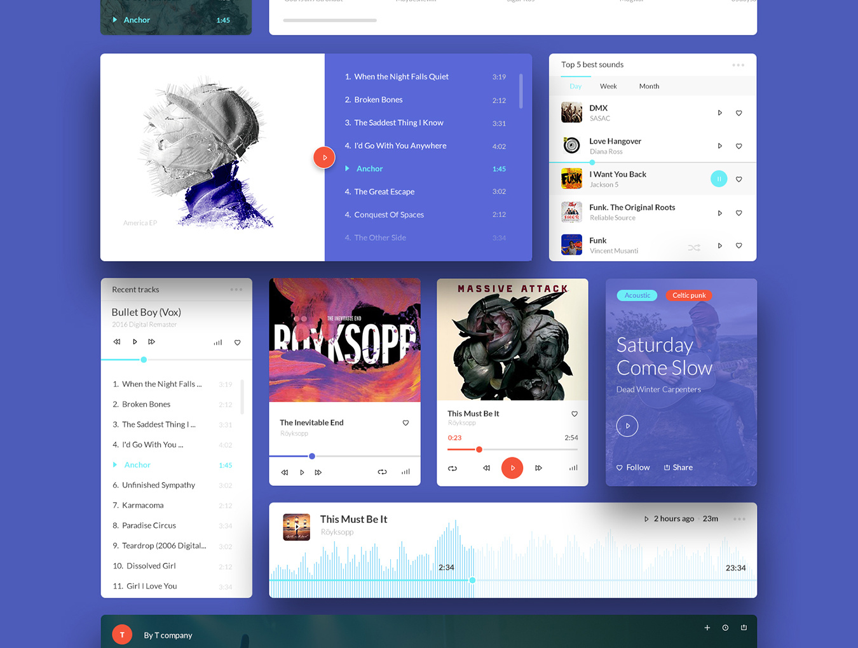The width and height of the screenshot is (858, 648).
Task: Click the orange play button beside the album art
Action: [324, 158]
